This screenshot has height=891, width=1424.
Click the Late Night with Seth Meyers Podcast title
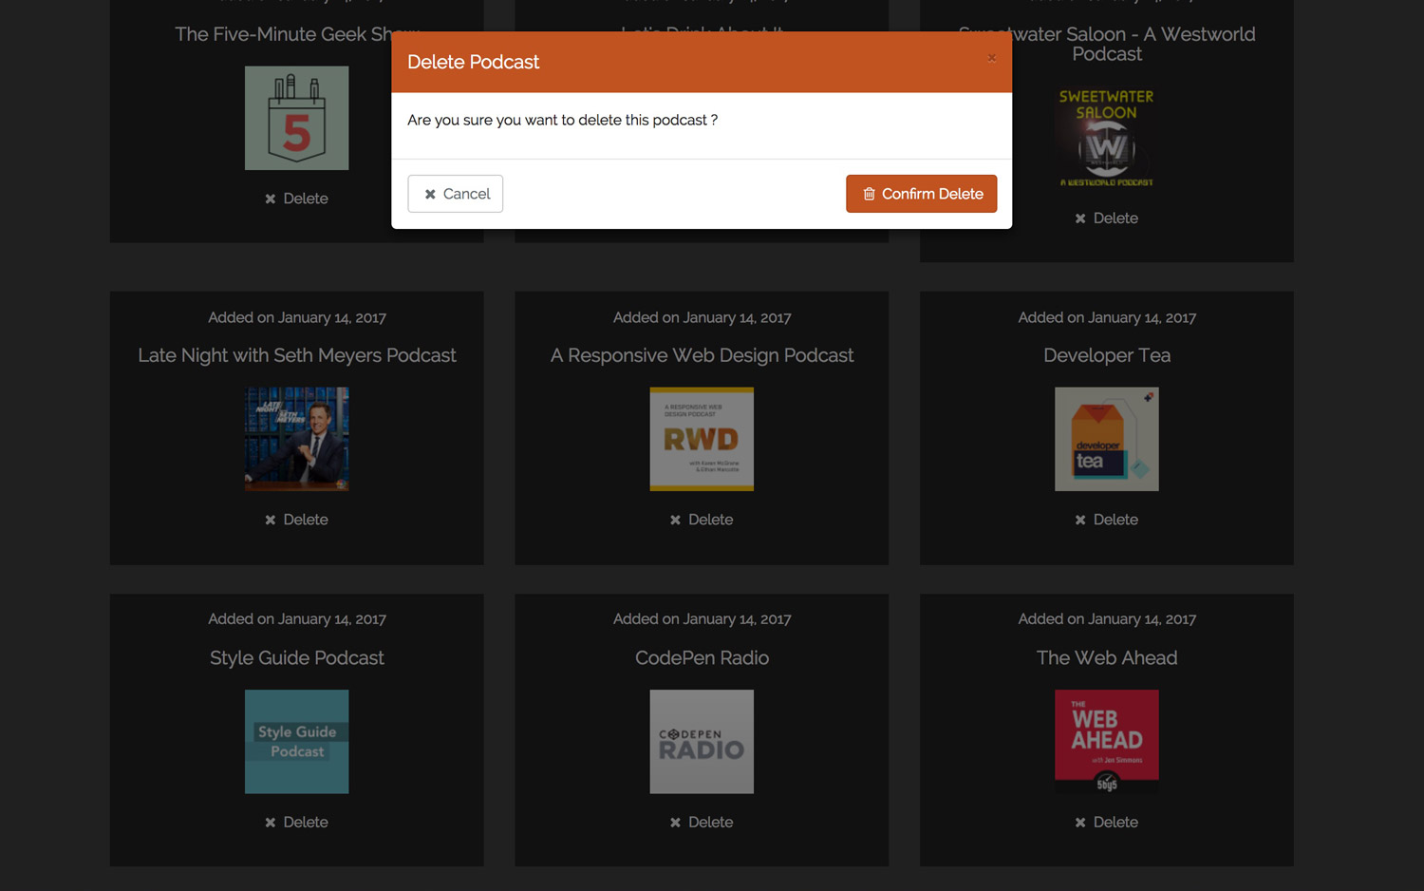(296, 355)
